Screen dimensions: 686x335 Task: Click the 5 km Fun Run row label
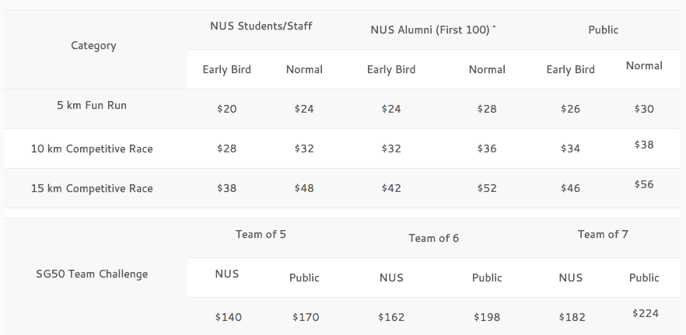pos(92,106)
